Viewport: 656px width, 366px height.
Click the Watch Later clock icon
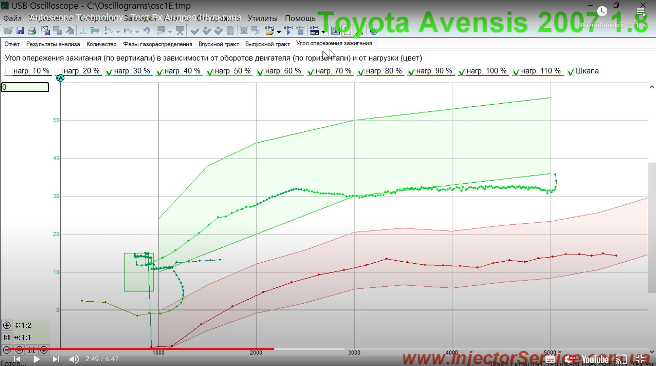click(x=602, y=11)
